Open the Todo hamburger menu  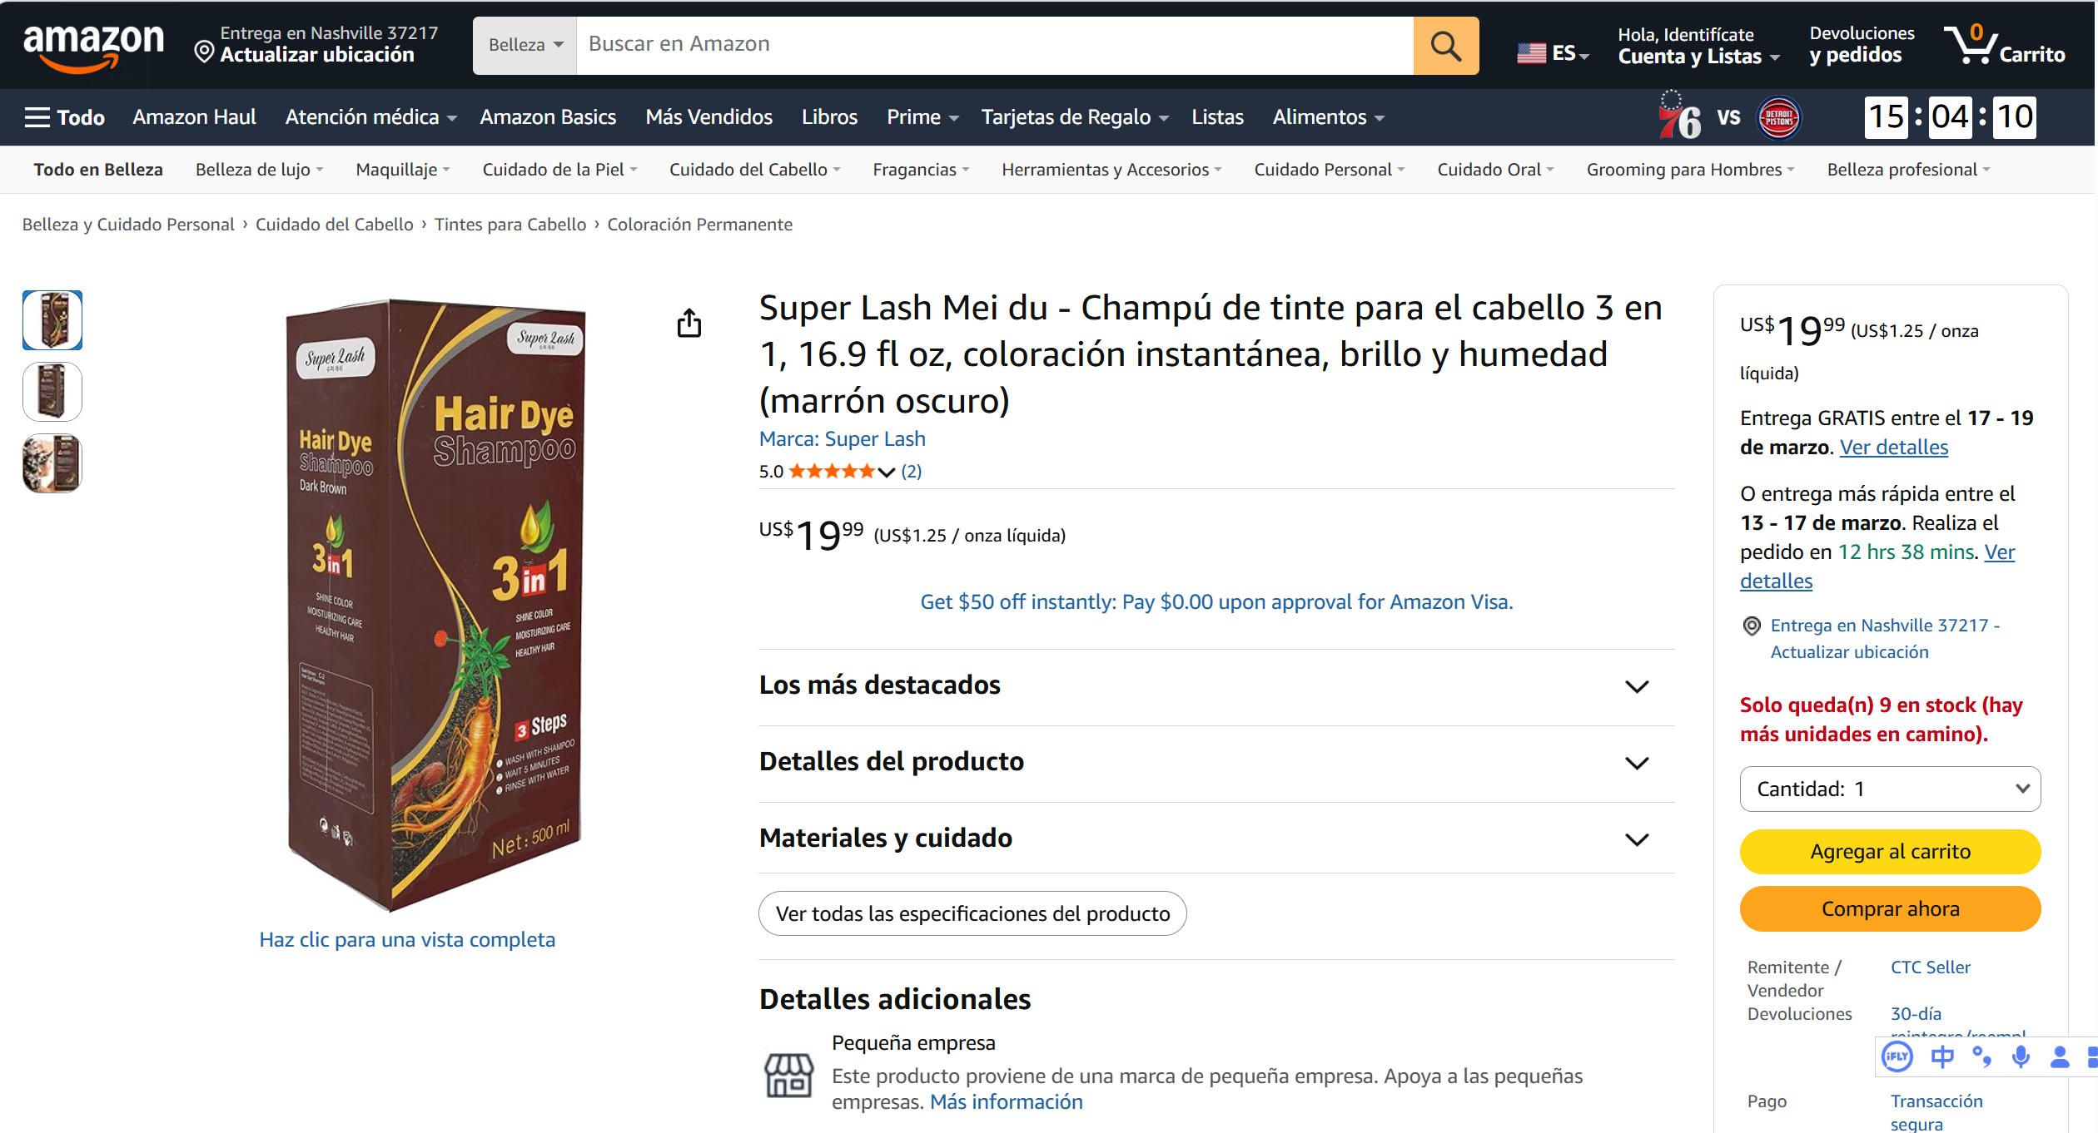[x=64, y=117]
